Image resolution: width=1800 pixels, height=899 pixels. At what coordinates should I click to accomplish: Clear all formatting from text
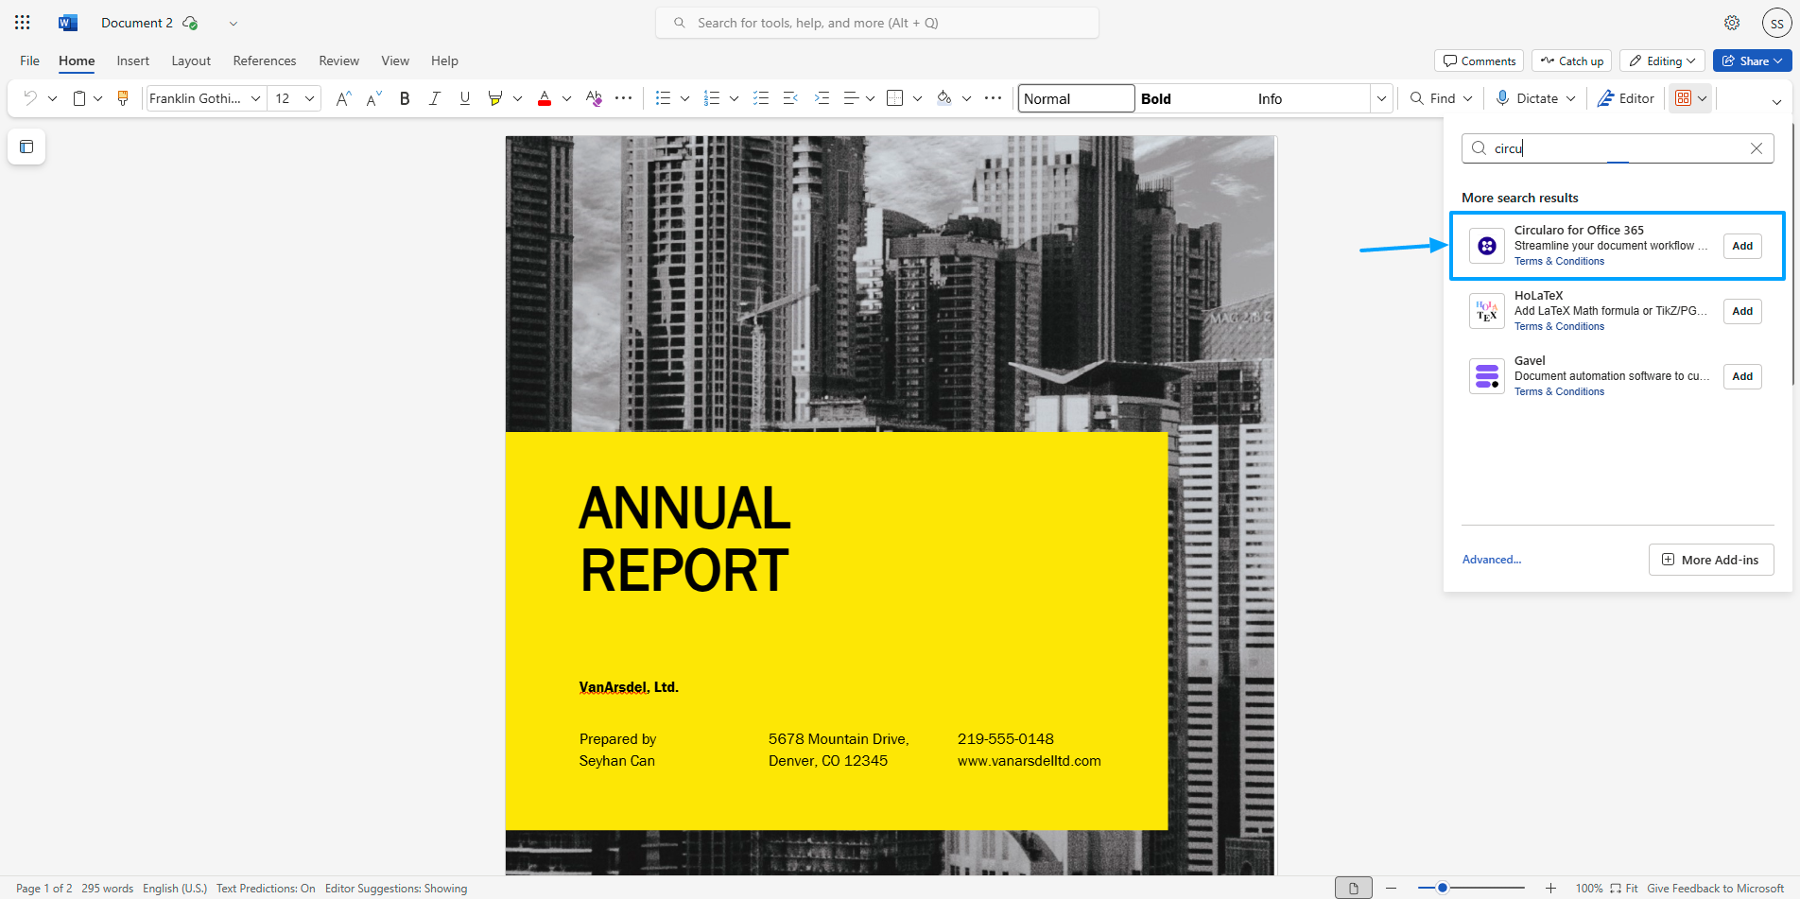tap(592, 97)
